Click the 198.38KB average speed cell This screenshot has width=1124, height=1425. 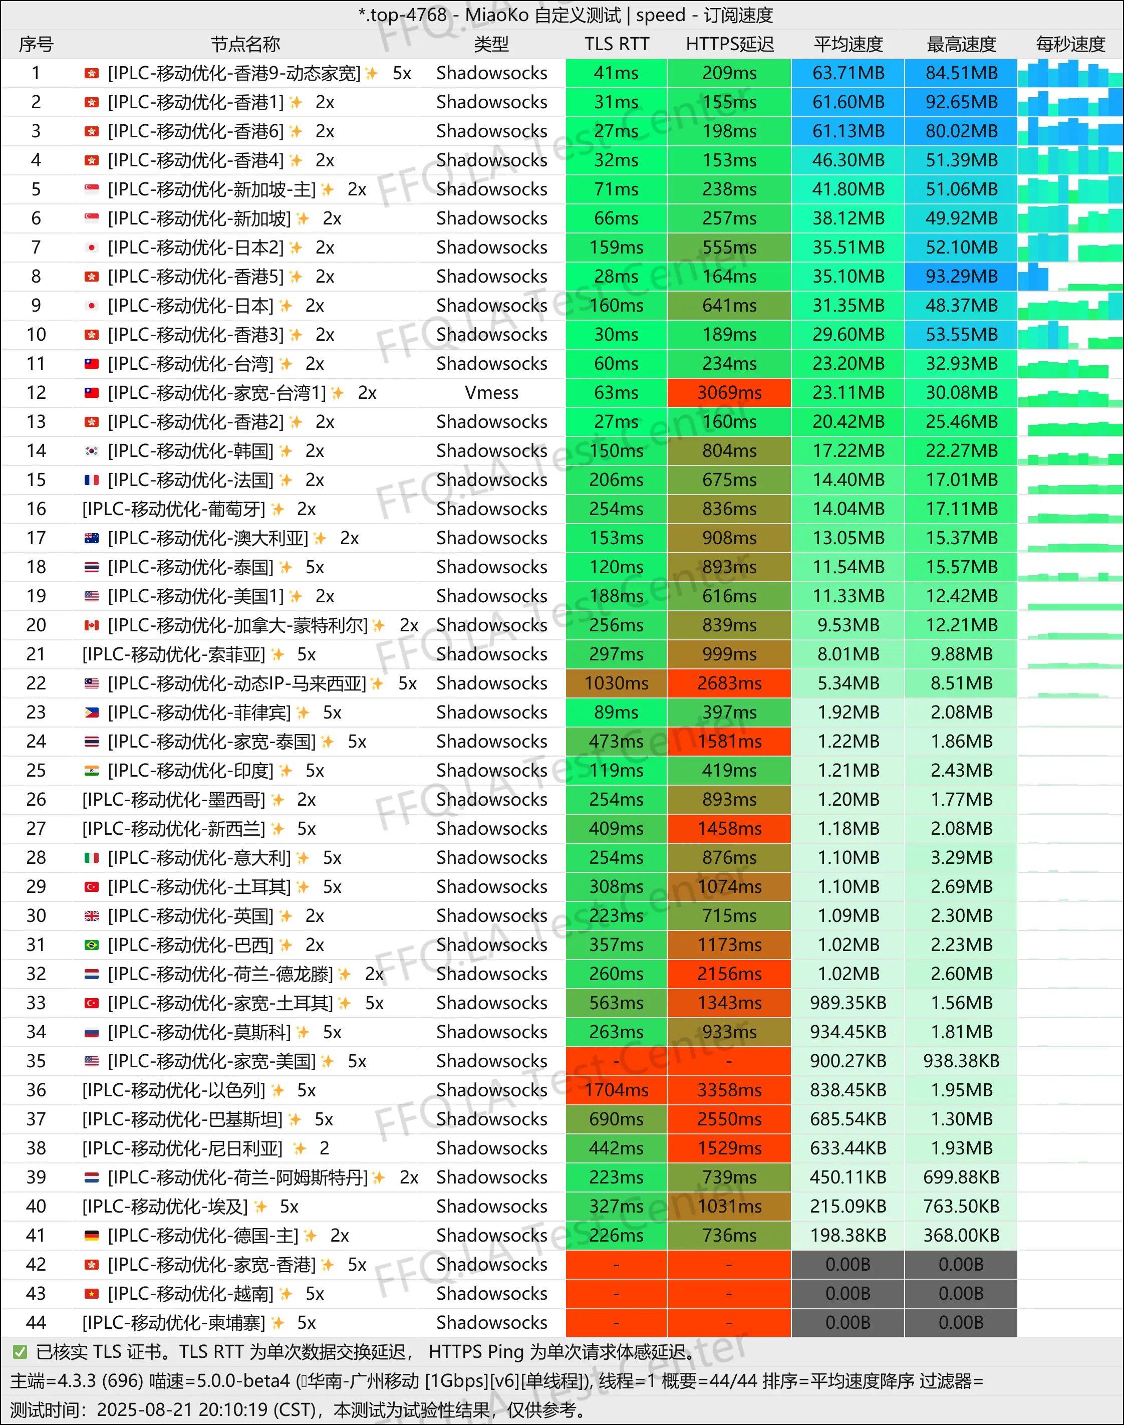[849, 1236]
